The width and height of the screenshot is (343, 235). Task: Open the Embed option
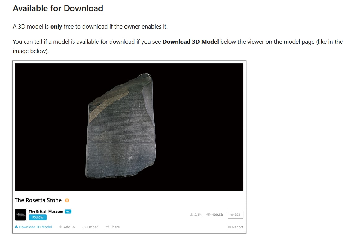[90, 227]
